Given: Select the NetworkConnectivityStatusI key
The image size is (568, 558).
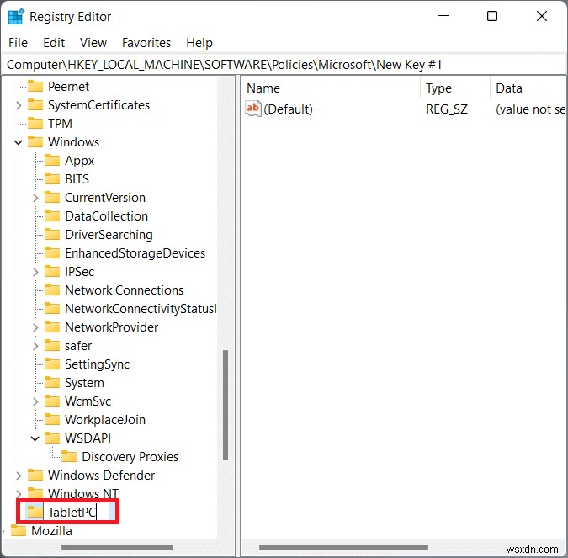Looking at the screenshot, I should click(141, 308).
